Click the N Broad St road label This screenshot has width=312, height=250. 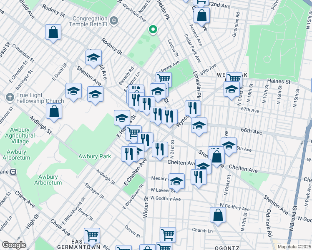click(x=293, y=218)
